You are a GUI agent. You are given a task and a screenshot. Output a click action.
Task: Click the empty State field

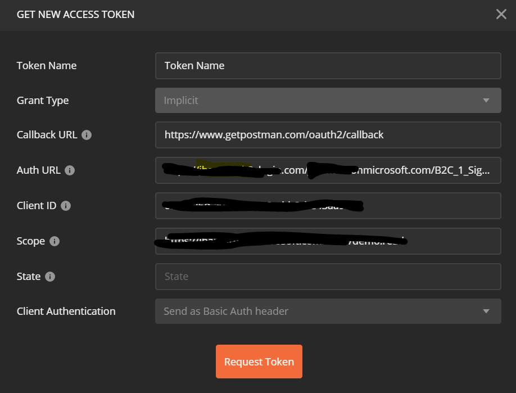pyautogui.click(x=328, y=277)
